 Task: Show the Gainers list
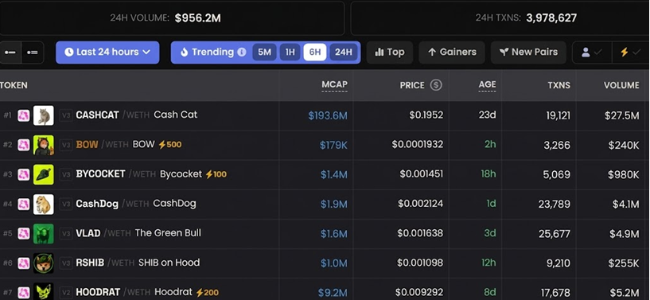452,53
